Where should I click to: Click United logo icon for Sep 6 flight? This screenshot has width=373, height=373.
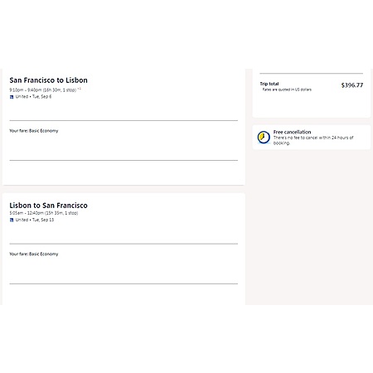point(12,97)
